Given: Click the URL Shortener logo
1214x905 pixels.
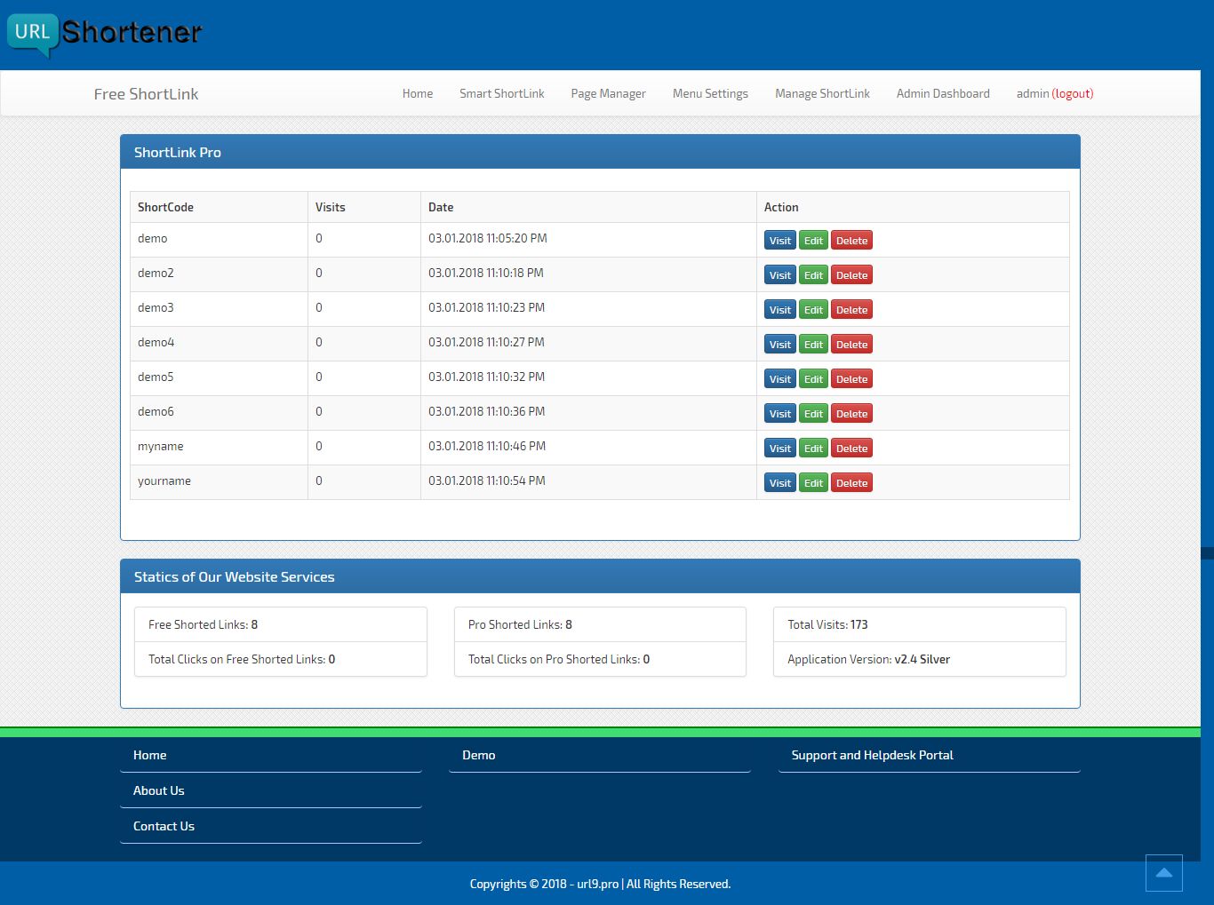Looking at the screenshot, I should [x=104, y=34].
